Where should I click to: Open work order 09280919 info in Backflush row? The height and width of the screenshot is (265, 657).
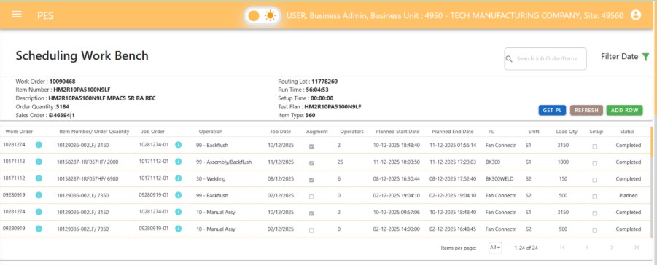pos(39,195)
